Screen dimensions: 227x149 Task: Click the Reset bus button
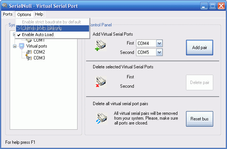coord(199,119)
